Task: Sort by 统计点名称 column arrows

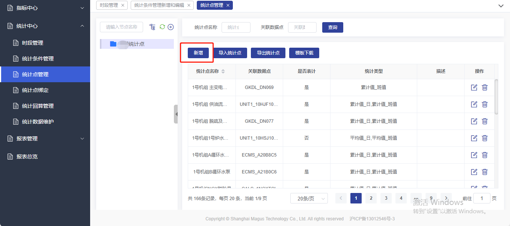Action: pos(223,71)
